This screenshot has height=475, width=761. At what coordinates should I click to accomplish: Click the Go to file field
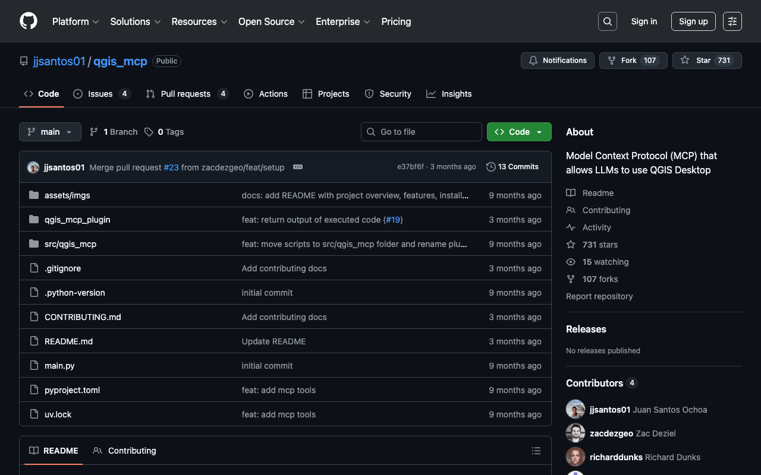click(421, 132)
